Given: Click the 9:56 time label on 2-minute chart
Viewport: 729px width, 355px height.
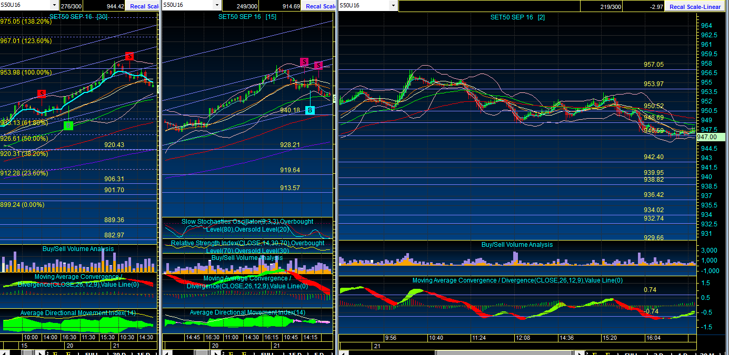Looking at the screenshot, I should pyautogui.click(x=391, y=338).
